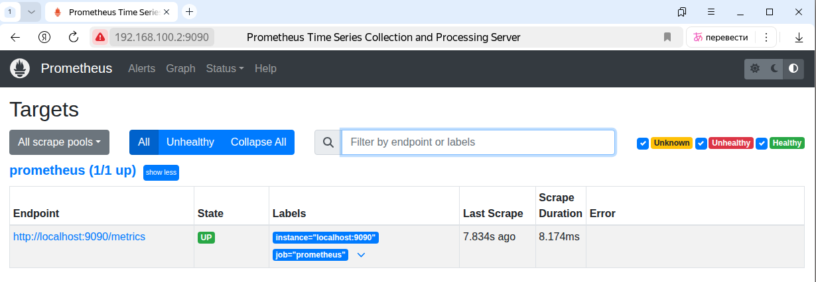Expand the labels chevron next to job="prometheus"
The width and height of the screenshot is (816, 282).
(x=361, y=255)
